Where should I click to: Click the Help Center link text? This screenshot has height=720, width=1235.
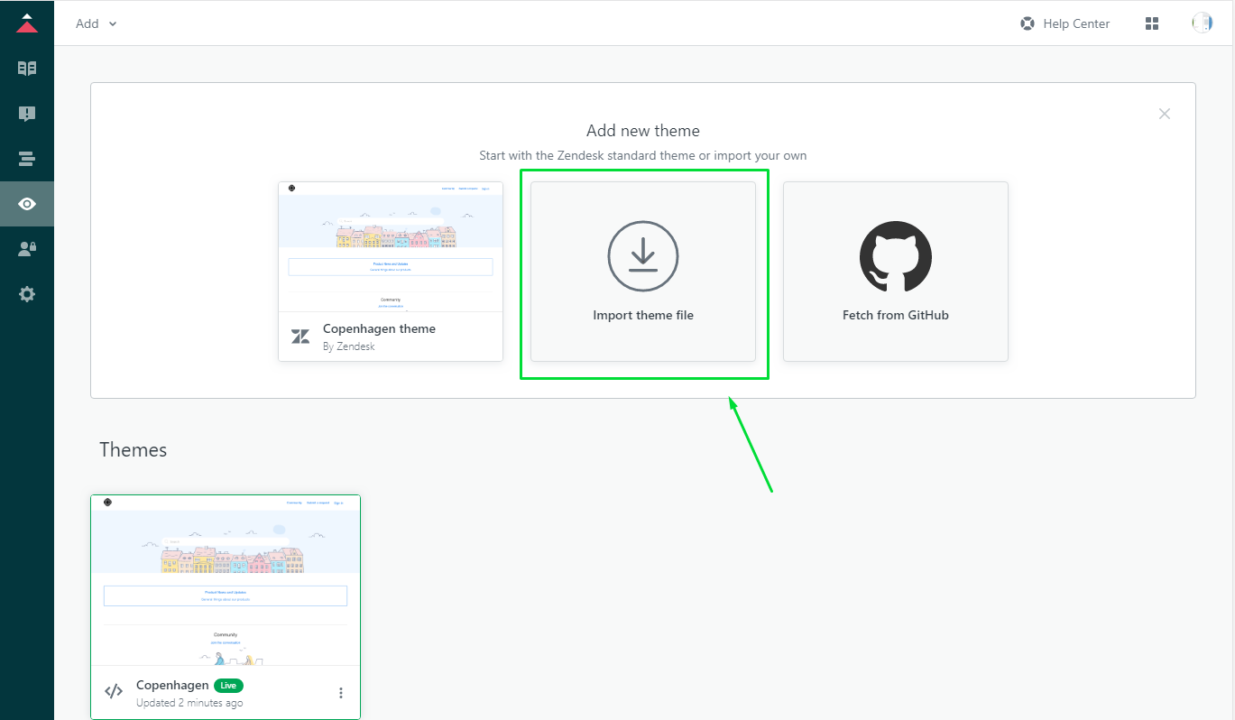point(1076,23)
